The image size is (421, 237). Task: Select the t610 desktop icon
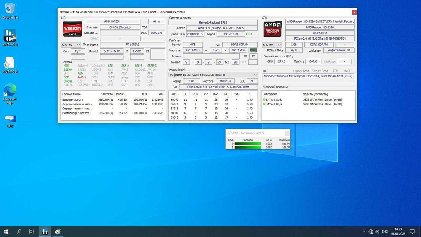point(10,121)
